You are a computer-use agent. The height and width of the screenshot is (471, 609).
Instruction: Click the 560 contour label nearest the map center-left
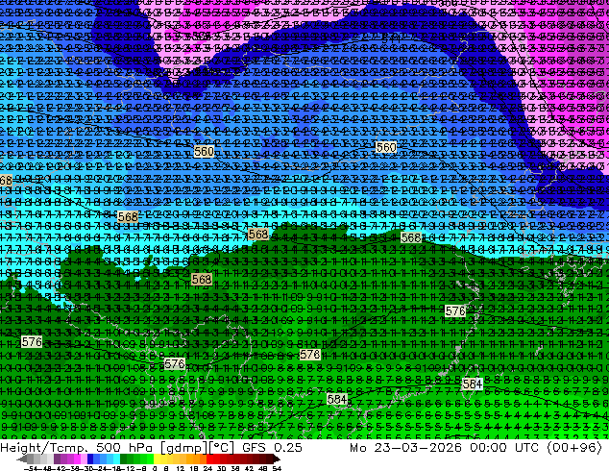click(x=204, y=151)
